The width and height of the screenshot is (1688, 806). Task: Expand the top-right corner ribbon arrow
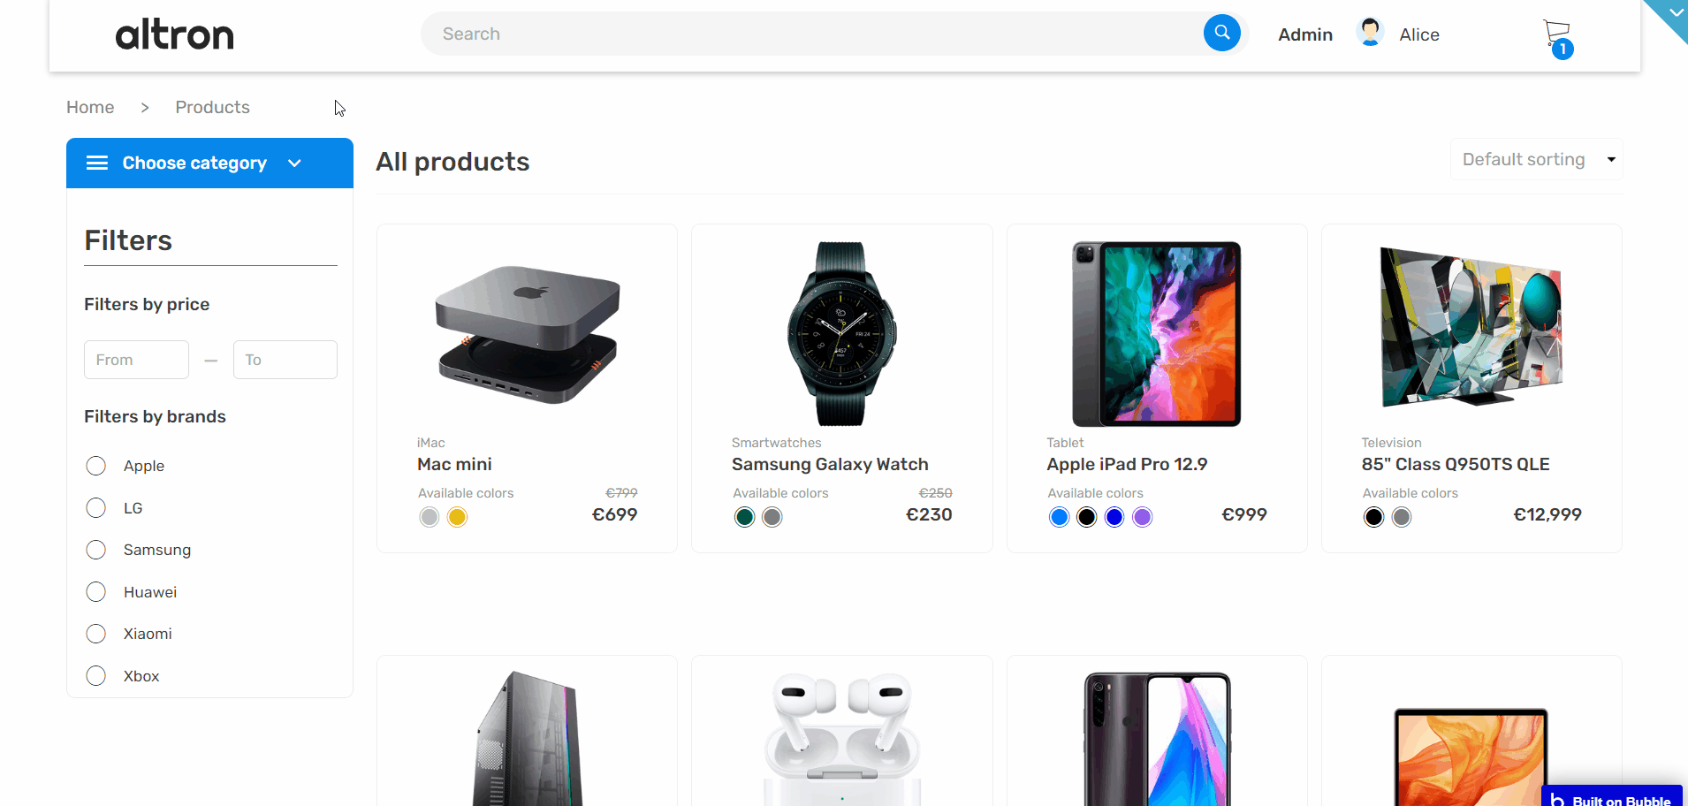pyautogui.click(x=1674, y=12)
